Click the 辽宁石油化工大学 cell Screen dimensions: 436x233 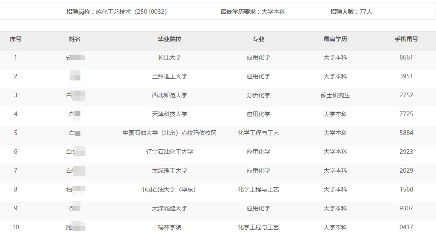(x=169, y=152)
